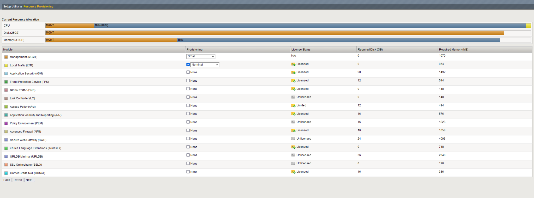Uncheck the Local Traffic (LTM) provisioning checkbox
Image resolution: width=534 pixels, height=198 pixels.
(188, 64)
